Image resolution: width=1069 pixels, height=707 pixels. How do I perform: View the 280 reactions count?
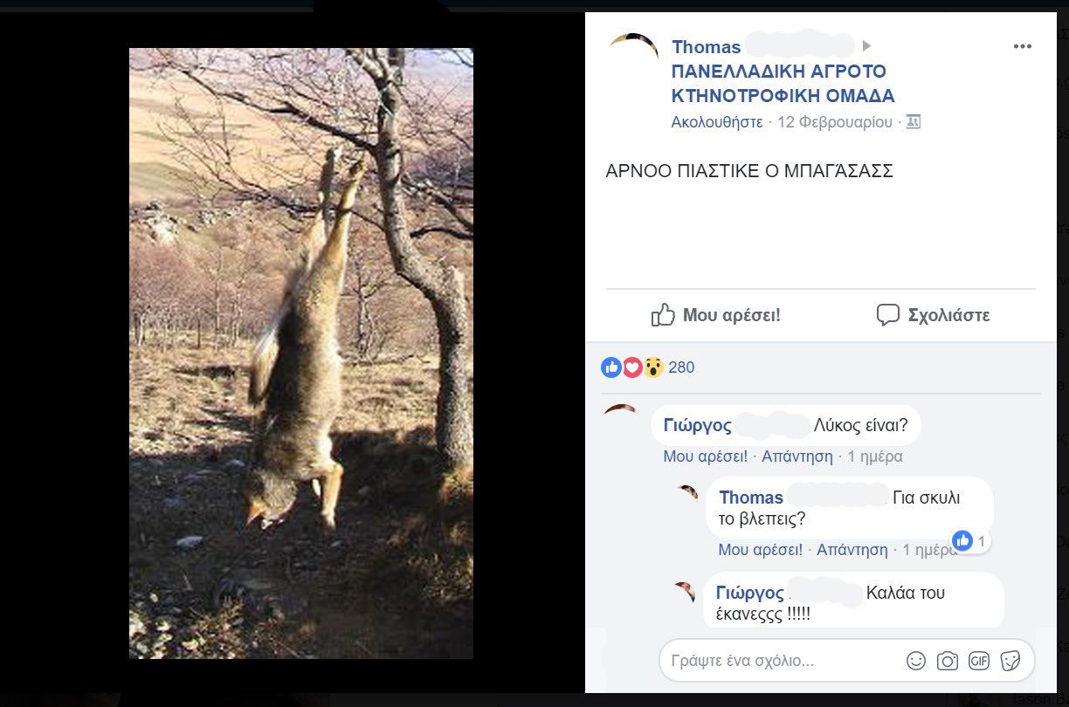(x=681, y=367)
